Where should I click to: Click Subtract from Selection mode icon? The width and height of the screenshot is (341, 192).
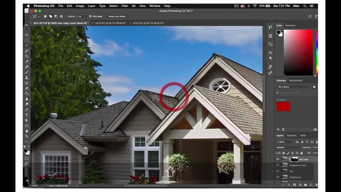click(56, 17)
